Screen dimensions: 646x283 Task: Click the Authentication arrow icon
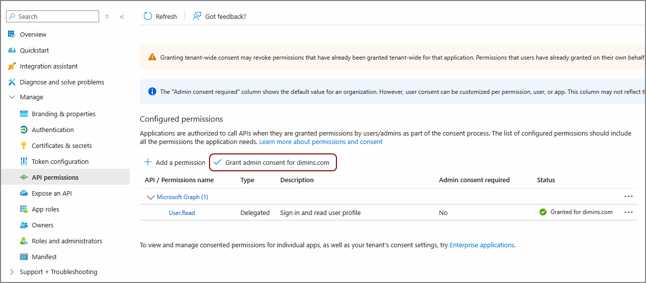tap(23, 130)
